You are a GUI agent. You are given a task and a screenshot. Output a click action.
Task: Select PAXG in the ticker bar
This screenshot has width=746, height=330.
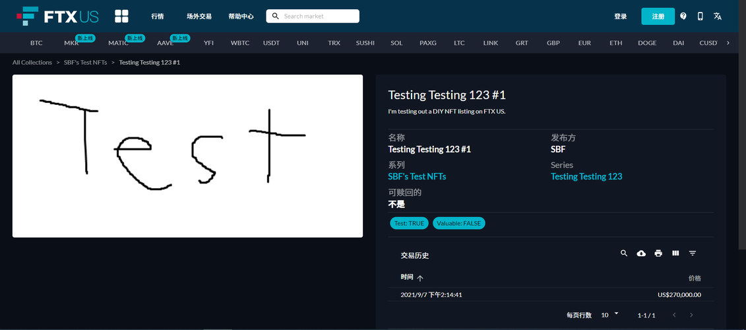pos(427,43)
